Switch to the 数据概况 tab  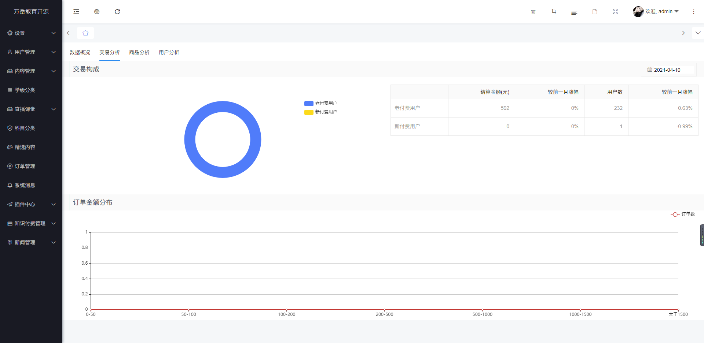pyautogui.click(x=80, y=52)
